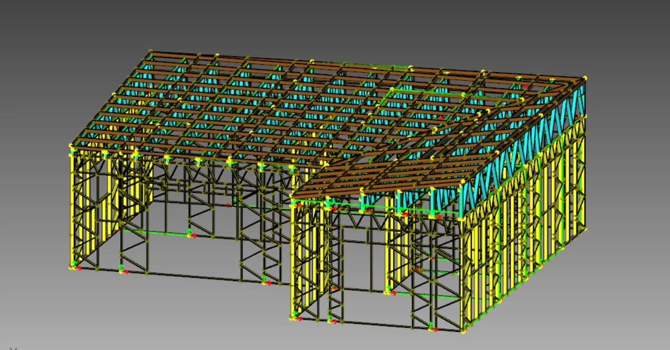This screenshot has height=350, width=670.
Task: Select the green beam inside the left wall opening
Action: [160, 232]
